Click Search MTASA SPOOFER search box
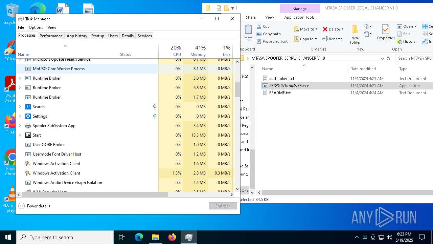This screenshot has height=244, width=433. (414, 58)
